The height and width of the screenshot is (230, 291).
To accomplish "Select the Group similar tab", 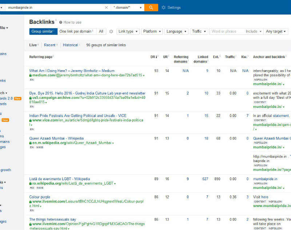I will pyautogui.click(x=43, y=32).
